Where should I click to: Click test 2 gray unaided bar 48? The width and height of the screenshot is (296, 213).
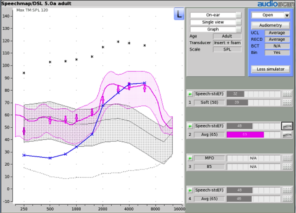pos(239,126)
